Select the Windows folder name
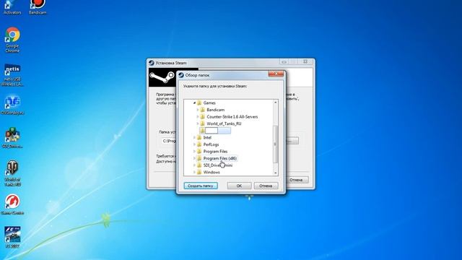The width and height of the screenshot is (462, 260). (212, 172)
